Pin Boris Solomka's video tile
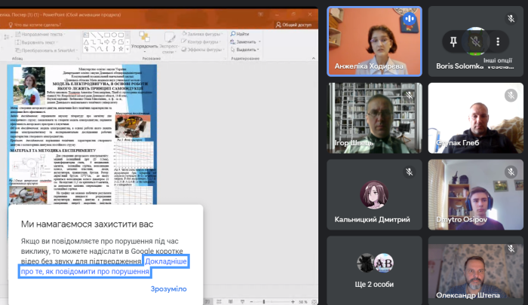528x305 pixels. coord(453,41)
